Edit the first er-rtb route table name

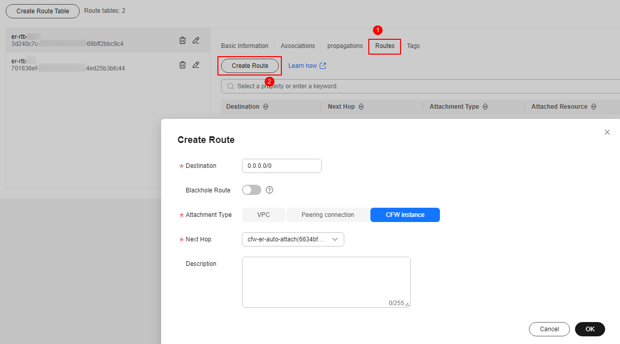pos(196,40)
